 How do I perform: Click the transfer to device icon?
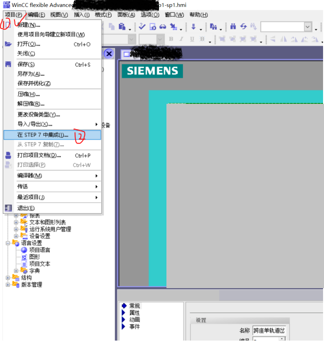pyautogui.click(x=173, y=27)
